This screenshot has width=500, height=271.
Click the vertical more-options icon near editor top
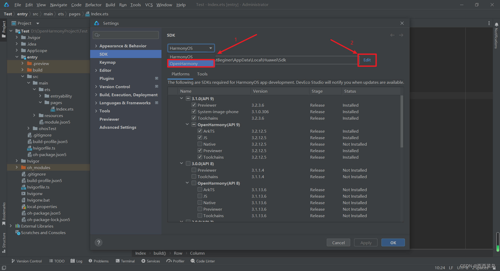[x=489, y=23]
